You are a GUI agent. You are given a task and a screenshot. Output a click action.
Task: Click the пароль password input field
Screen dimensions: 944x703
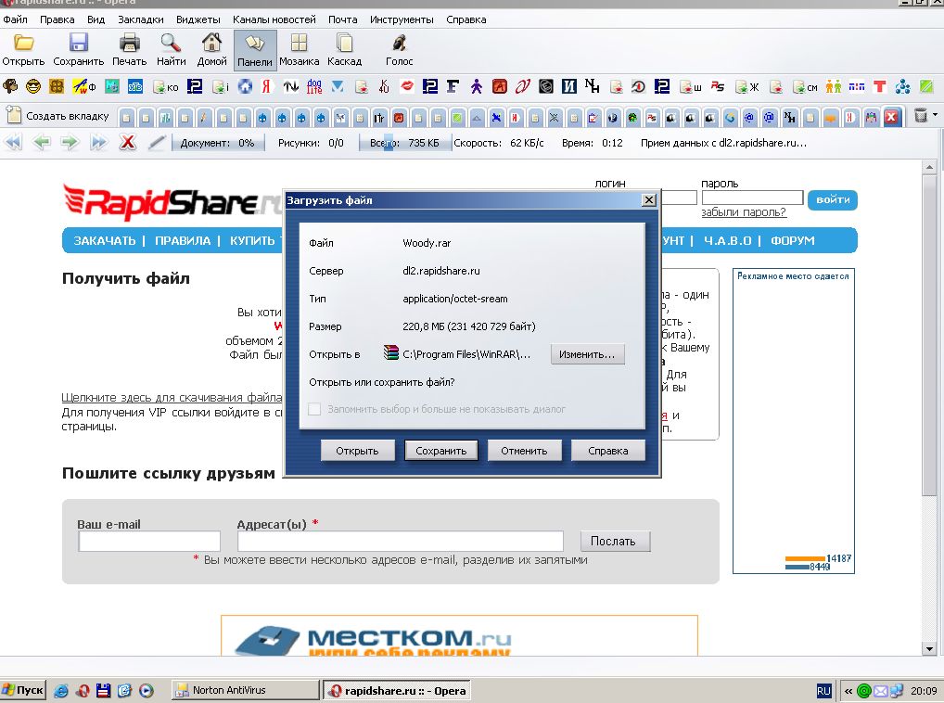point(752,198)
